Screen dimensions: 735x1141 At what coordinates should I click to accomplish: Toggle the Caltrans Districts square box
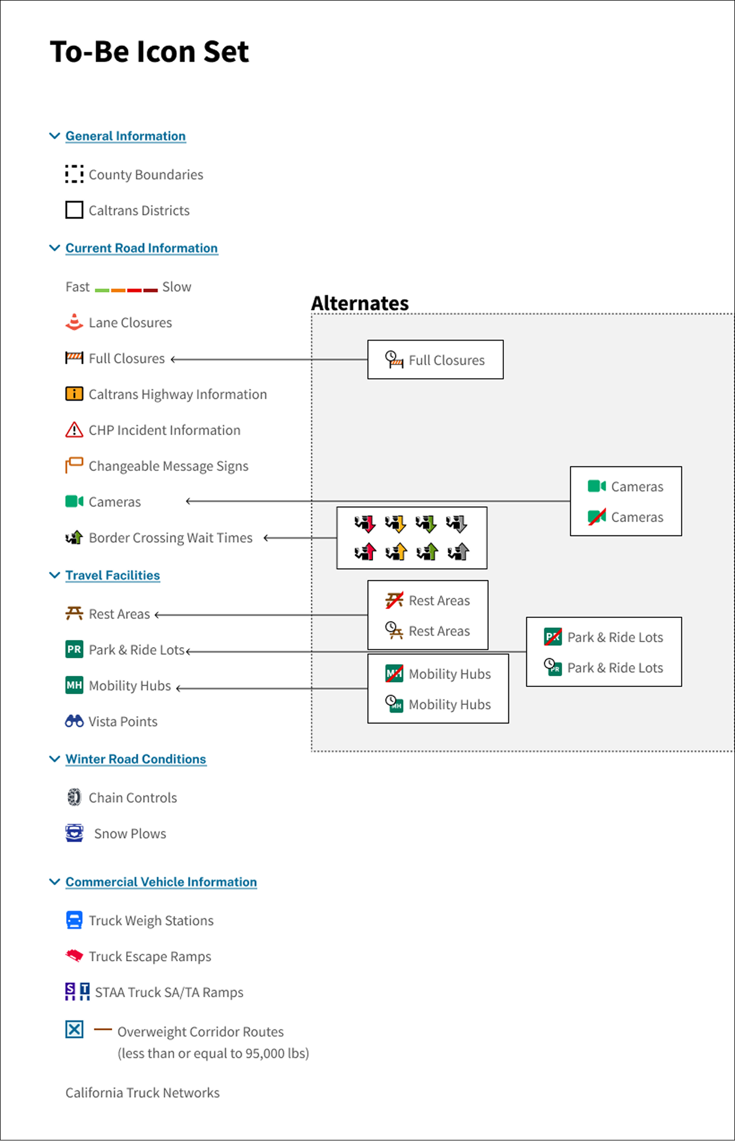74,210
